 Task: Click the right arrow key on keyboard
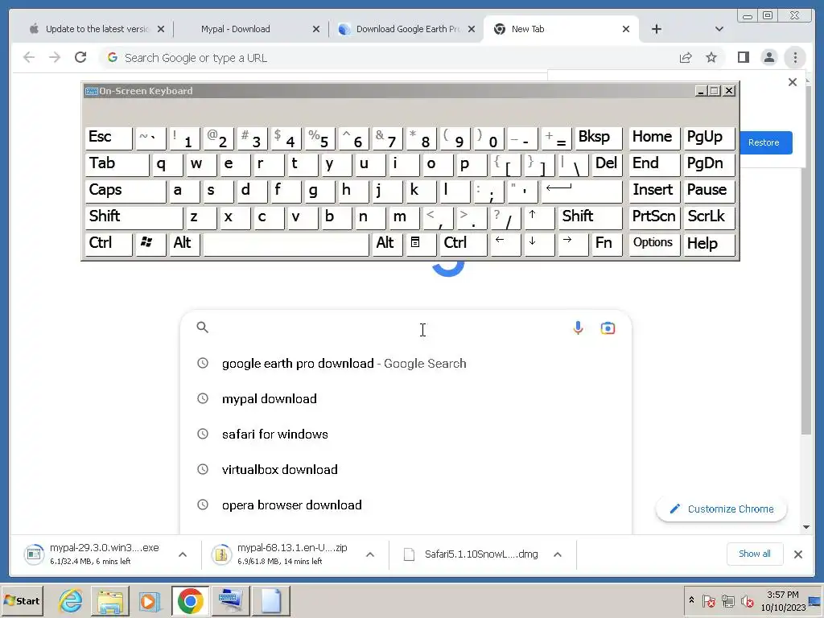(x=573, y=244)
